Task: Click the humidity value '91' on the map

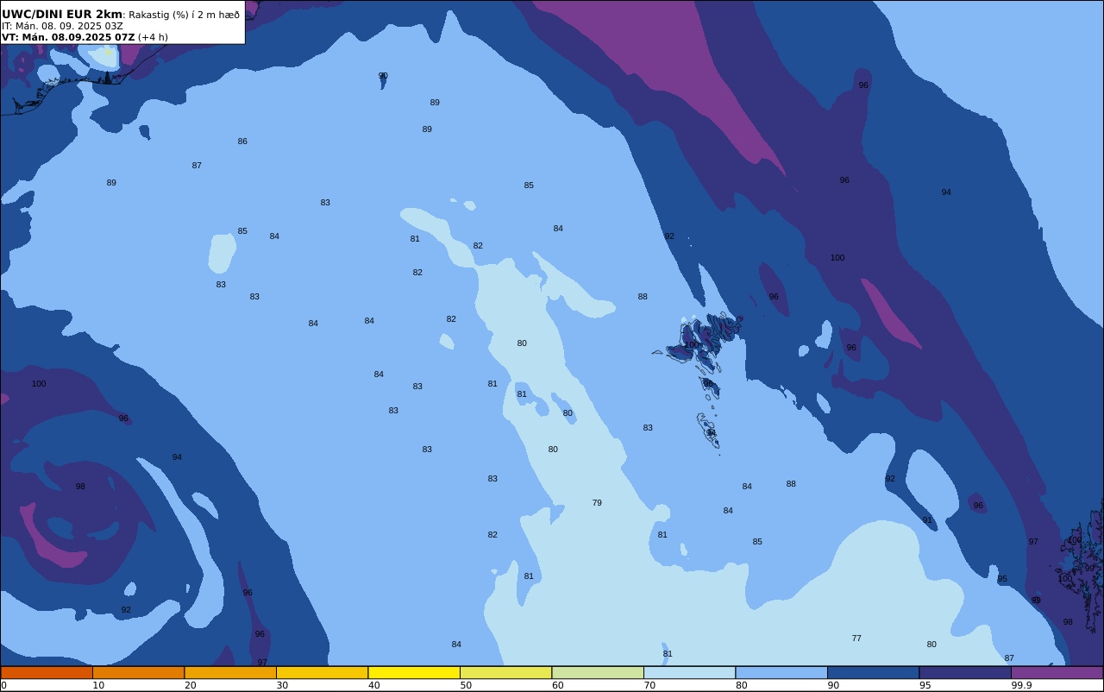Action: 927,520
